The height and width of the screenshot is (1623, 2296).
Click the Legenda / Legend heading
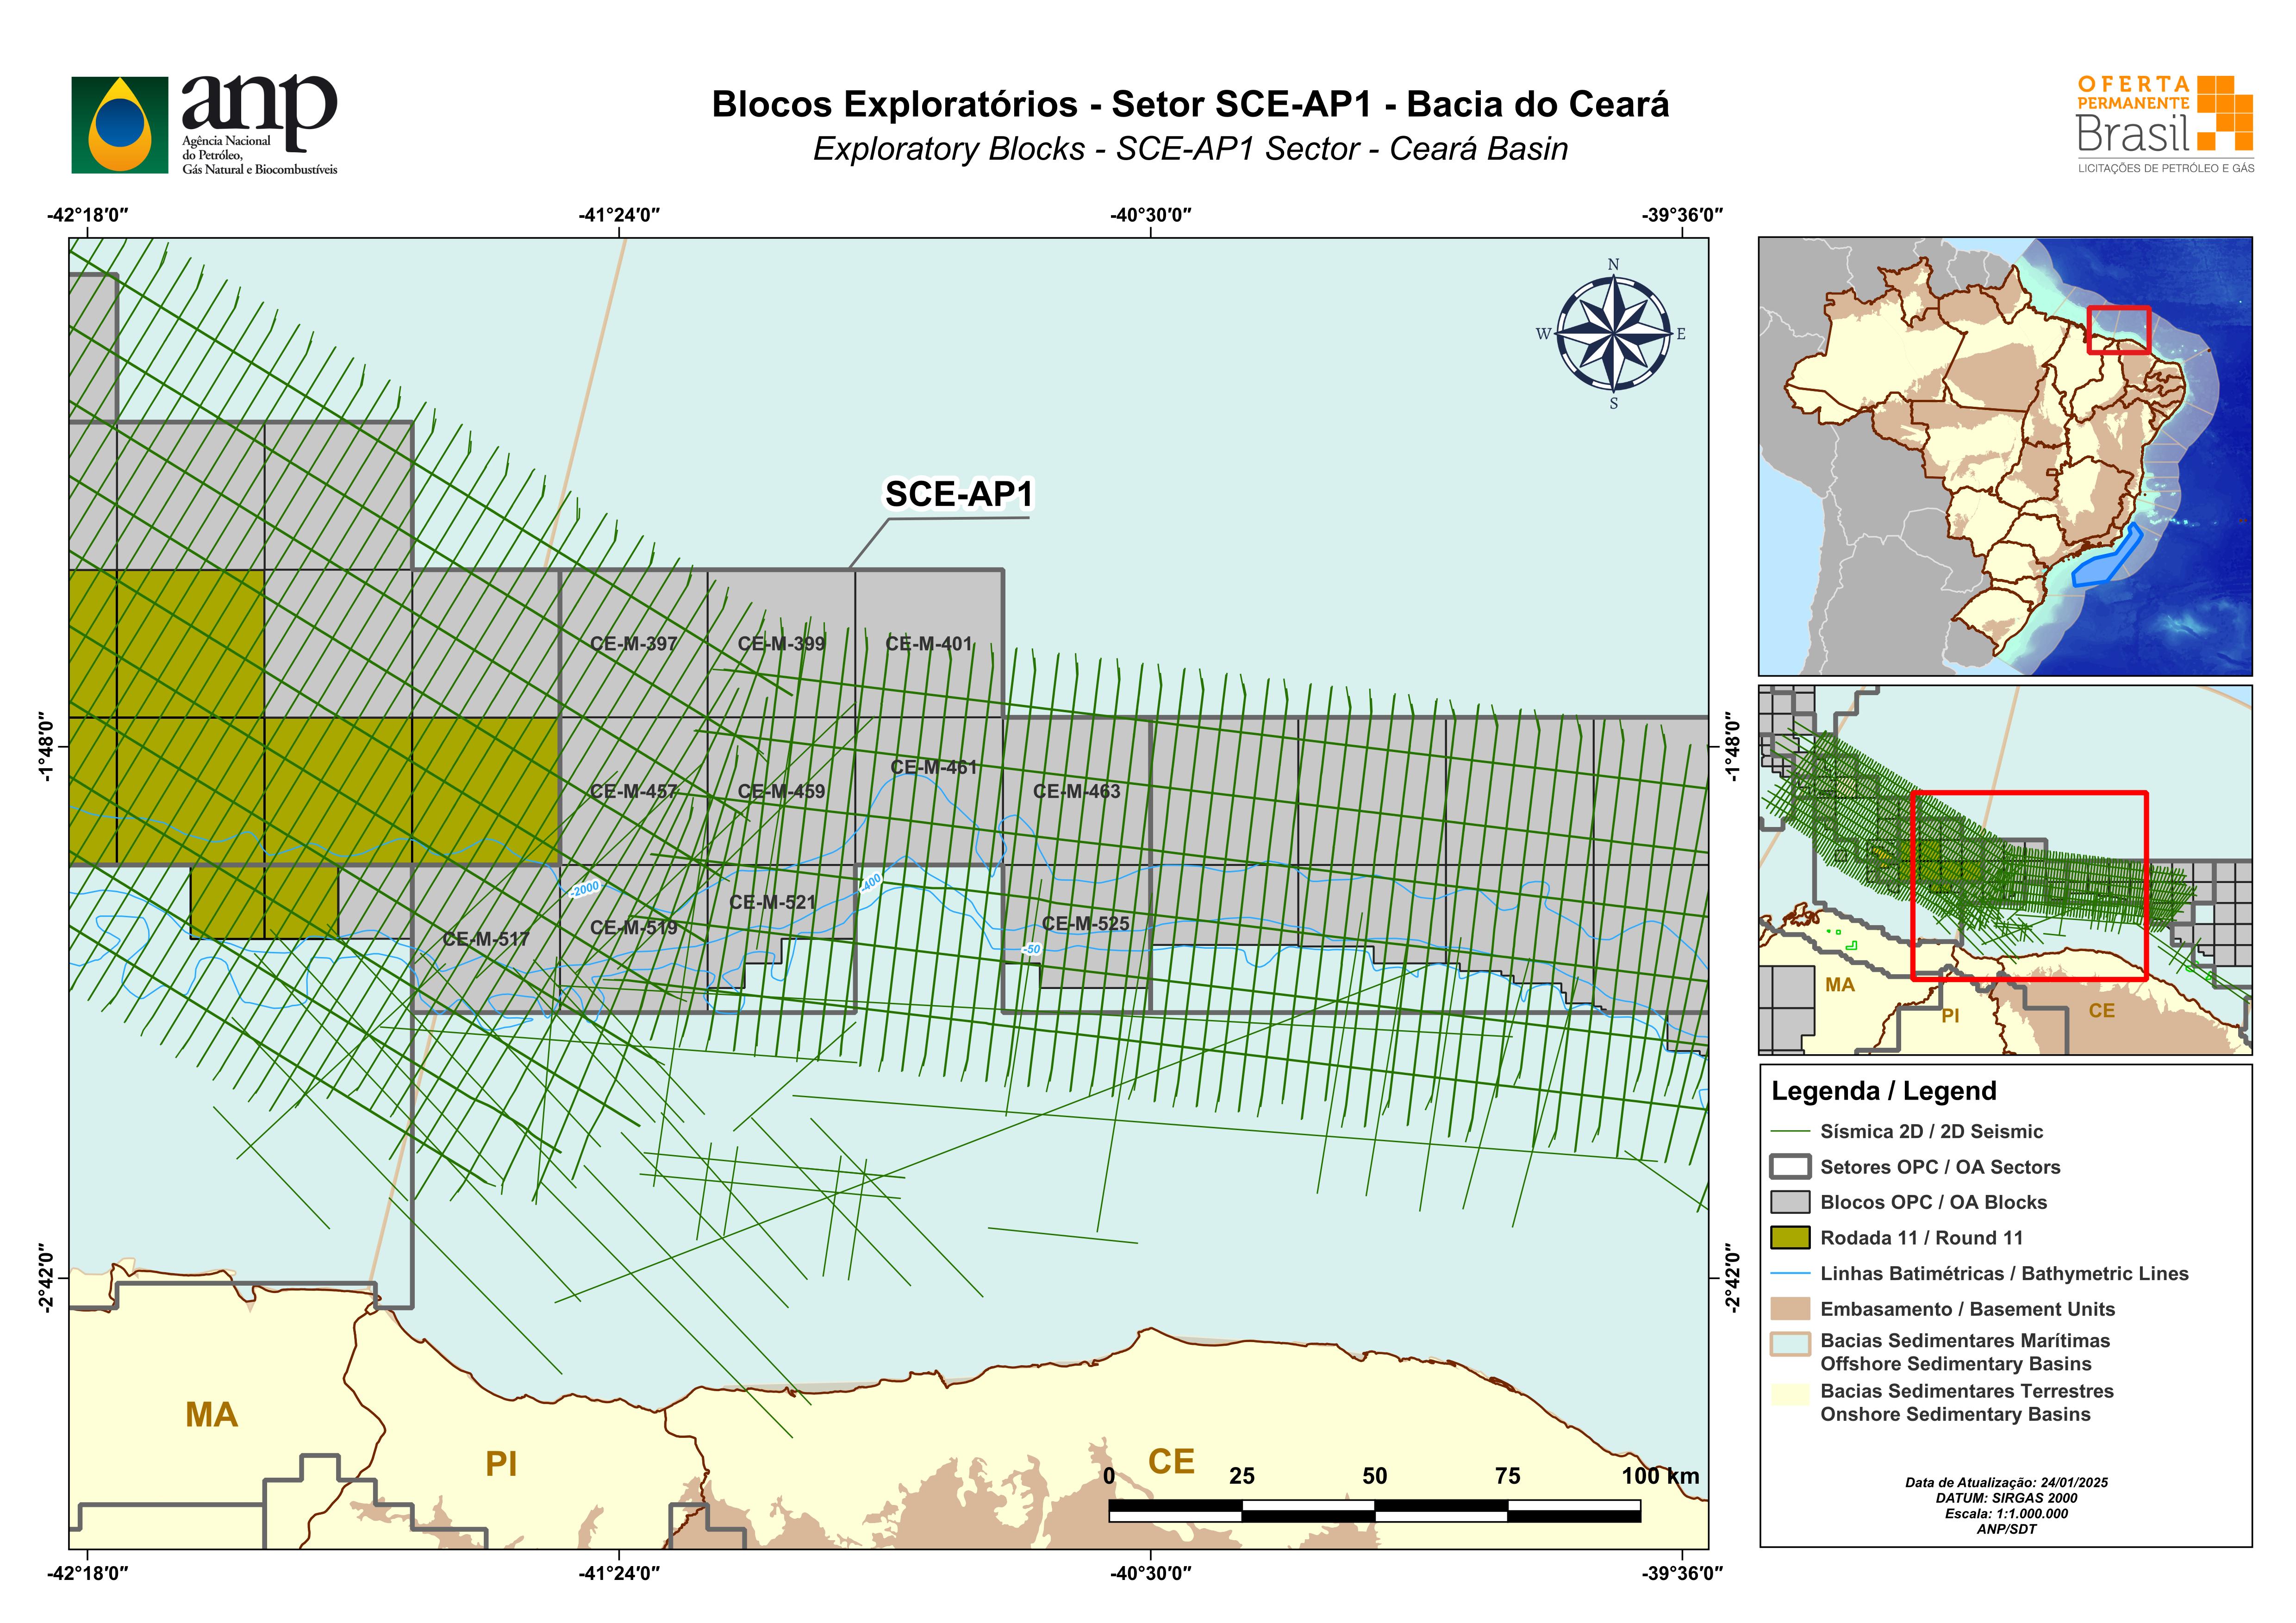point(1883,1091)
